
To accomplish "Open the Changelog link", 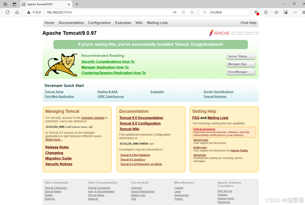I will (54, 153).
